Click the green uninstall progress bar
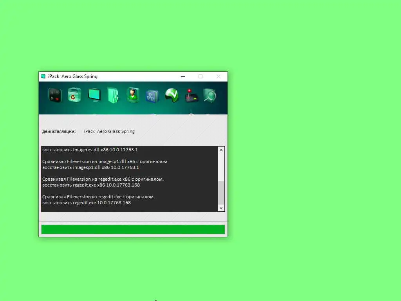This screenshot has width=401, height=301. pyautogui.click(x=133, y=229)
